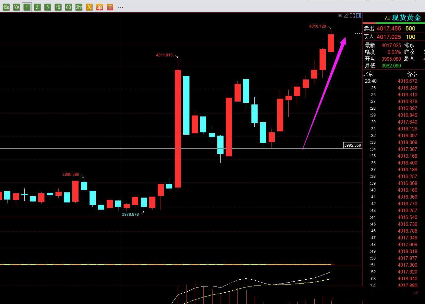Image resolution: width=425 pixels, height=304 pixels.
Task: Click the 开盘 open price 3995.080
Action: click(x=391, y=59)
